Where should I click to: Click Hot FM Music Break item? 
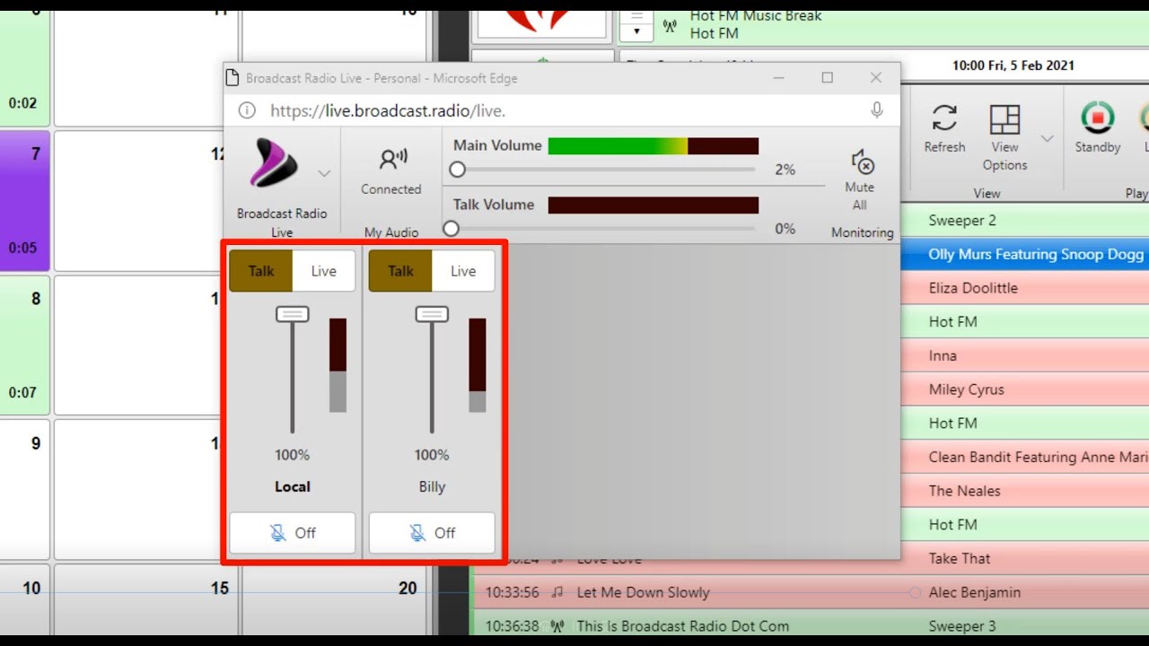tap(756, 16)
